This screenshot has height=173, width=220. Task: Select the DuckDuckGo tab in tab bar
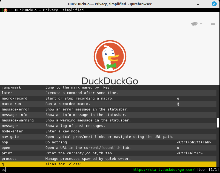coord(110,10)
